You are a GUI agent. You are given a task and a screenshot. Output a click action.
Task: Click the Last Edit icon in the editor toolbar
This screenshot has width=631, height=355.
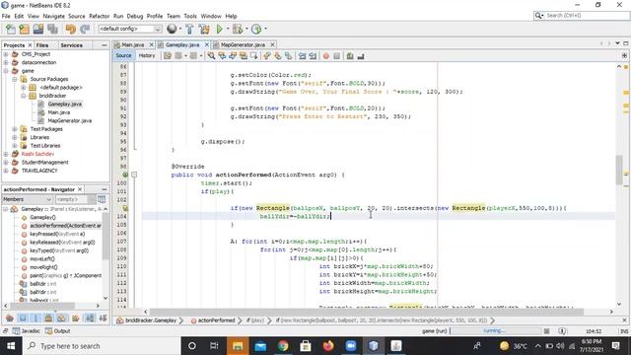click(x=168, y=56)
